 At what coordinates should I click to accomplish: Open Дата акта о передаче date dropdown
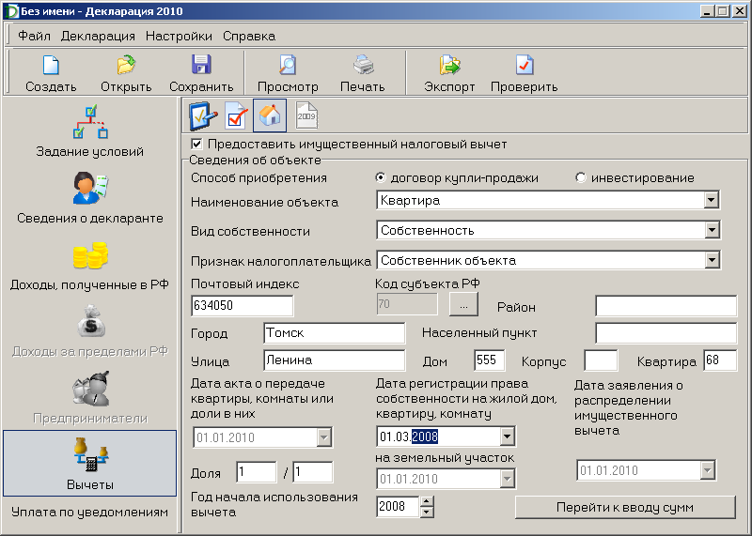tap(324, 437)
